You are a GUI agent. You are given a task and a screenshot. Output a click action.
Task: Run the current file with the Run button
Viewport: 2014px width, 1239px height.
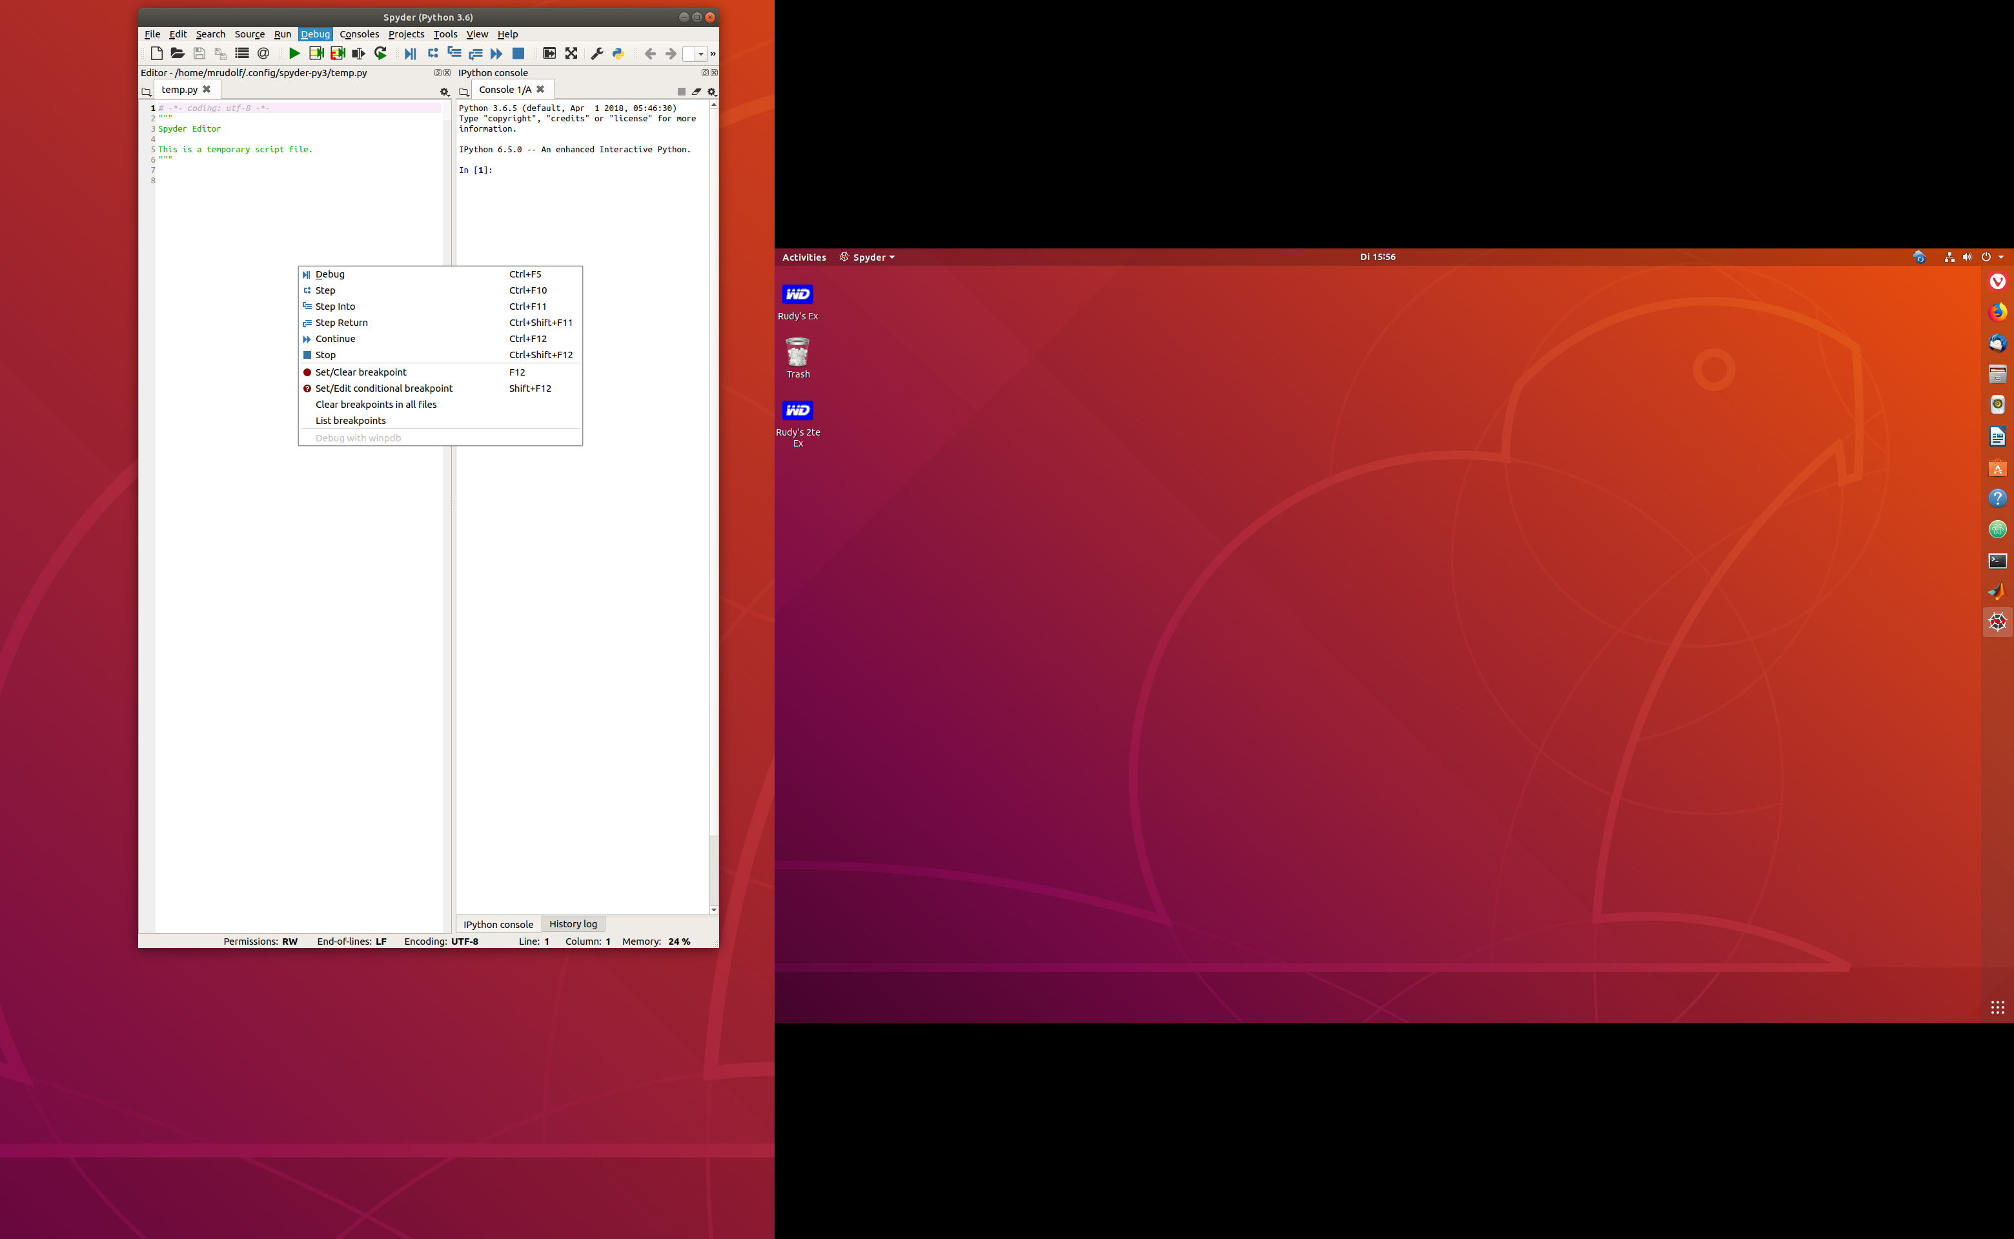294,54
